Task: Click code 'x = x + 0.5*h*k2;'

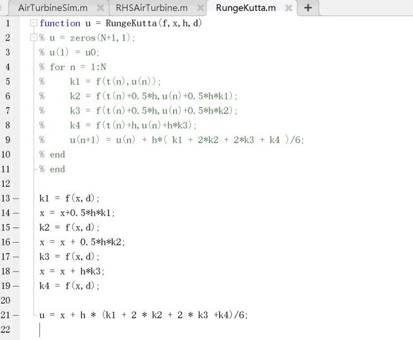Action: coord(82,242)
